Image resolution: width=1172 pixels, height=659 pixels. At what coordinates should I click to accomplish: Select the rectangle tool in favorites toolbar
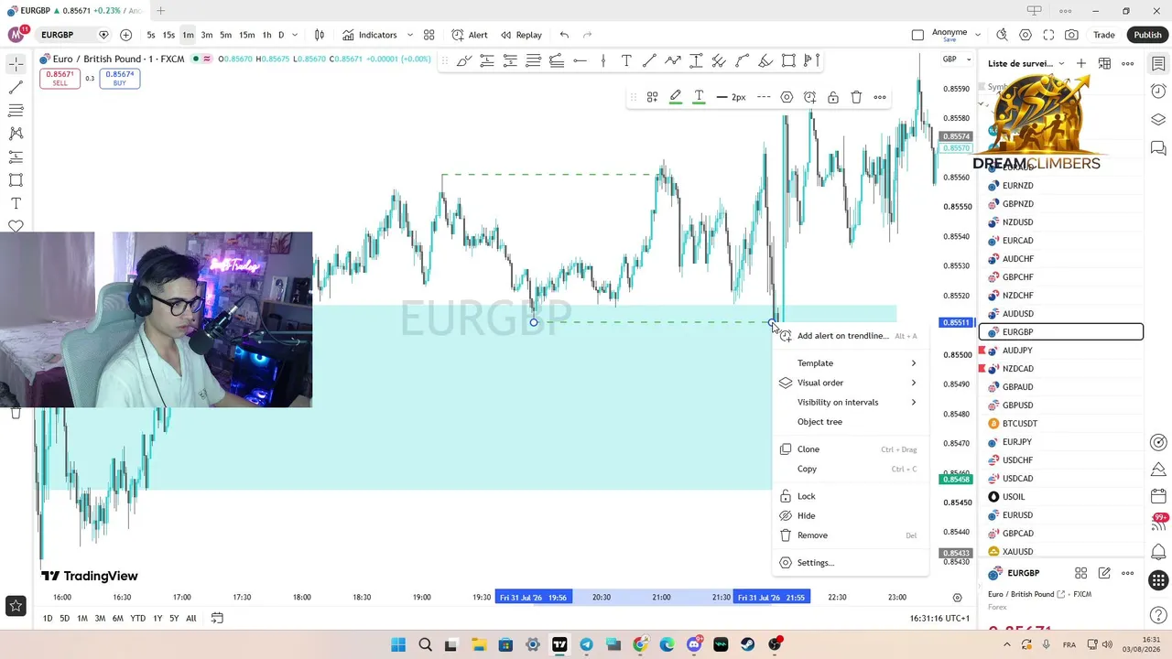pyautogui.click(x=788, y=61)
